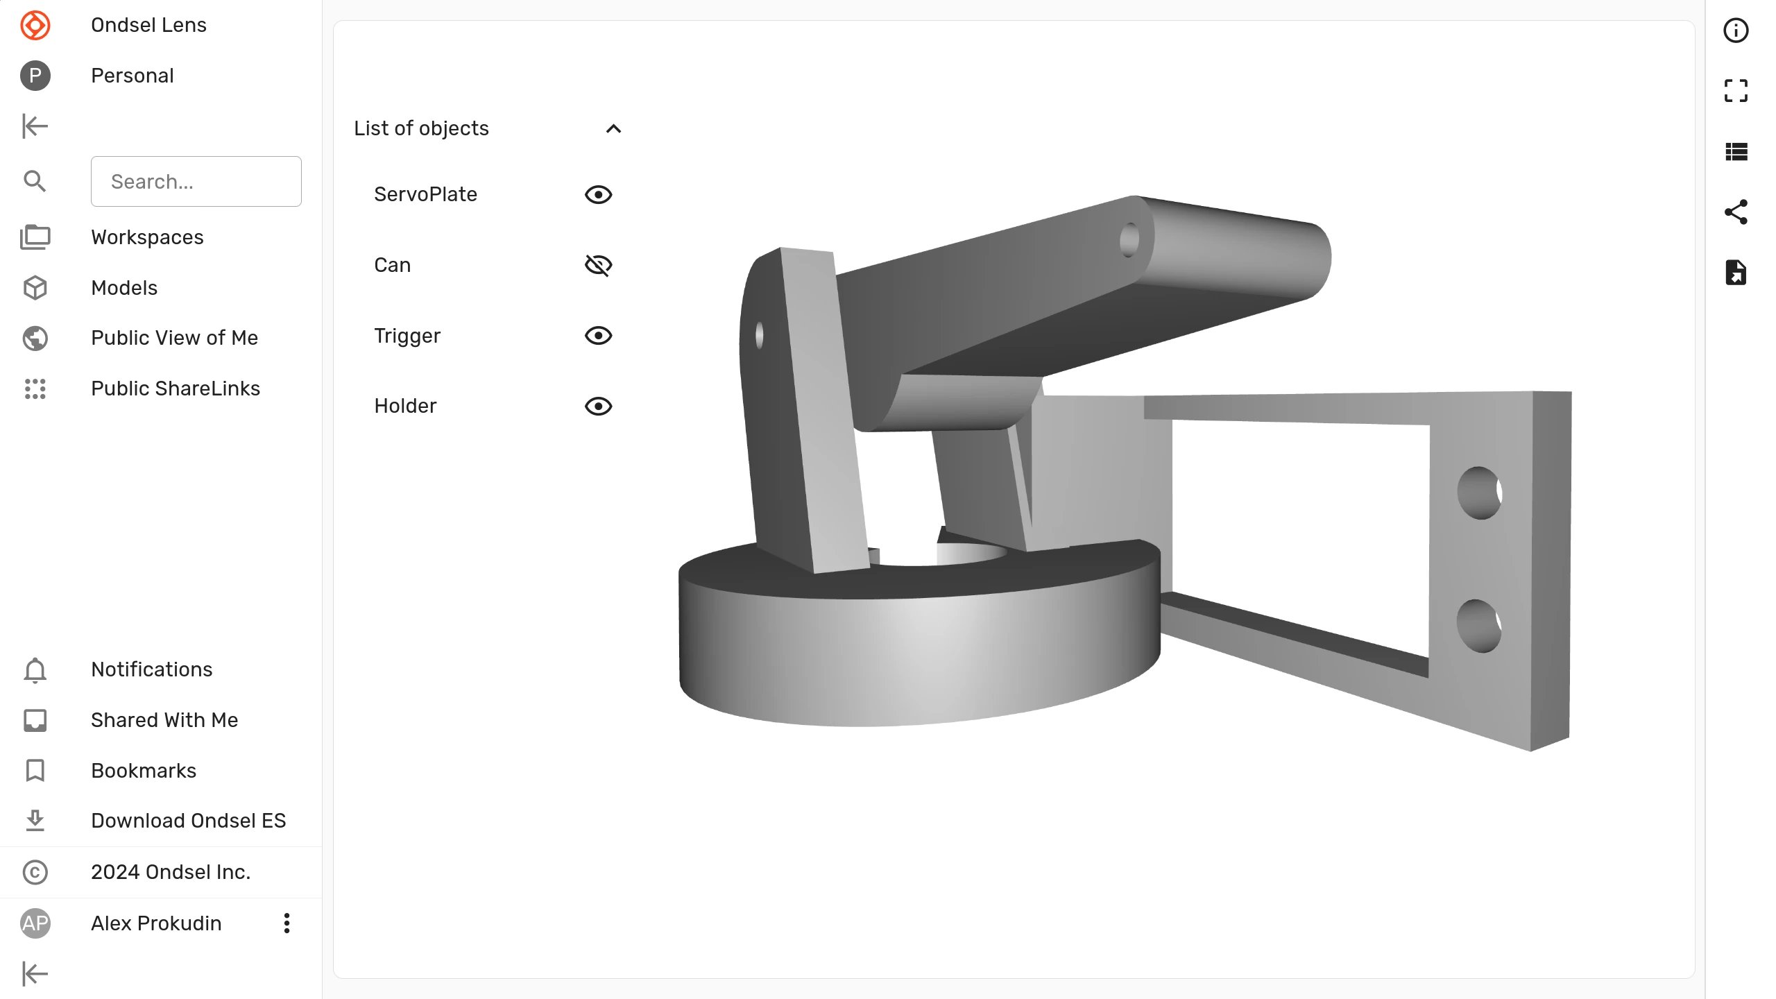This screenshot has width=1776, height=999.
Task: Open the Workspaces section
Action: pyautogui.click(x=146, y=237)
